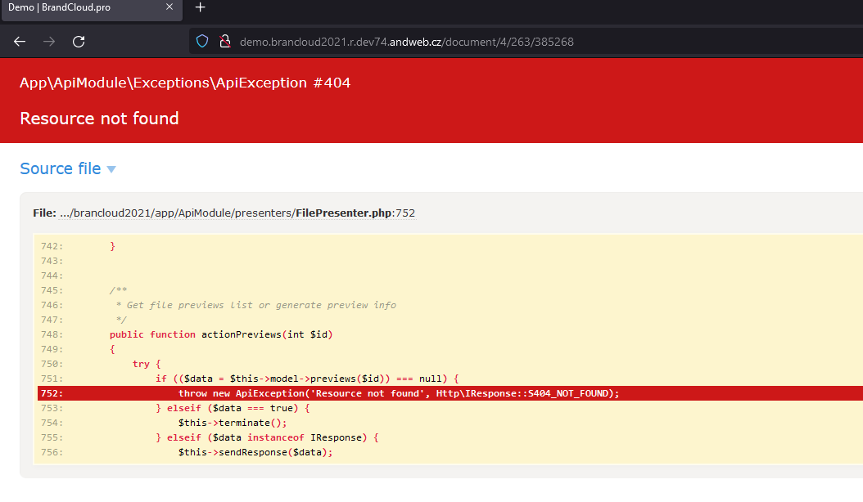Screen dimensions: 863x502
Task: Select the Demo | BrandCloud.pro tab
Action: pyautogui.click(x=74, y=7)
